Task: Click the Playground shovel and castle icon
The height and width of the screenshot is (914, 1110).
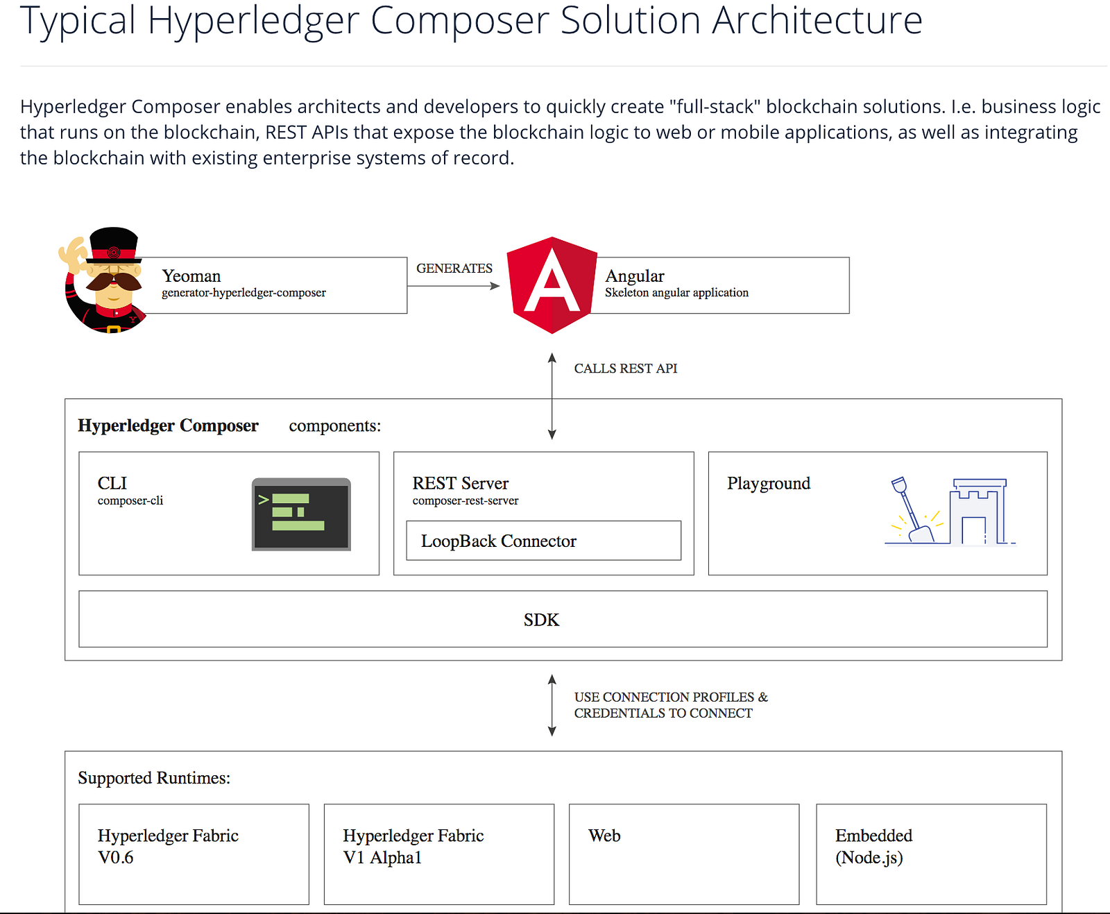Action: click(x=950, y=511)
